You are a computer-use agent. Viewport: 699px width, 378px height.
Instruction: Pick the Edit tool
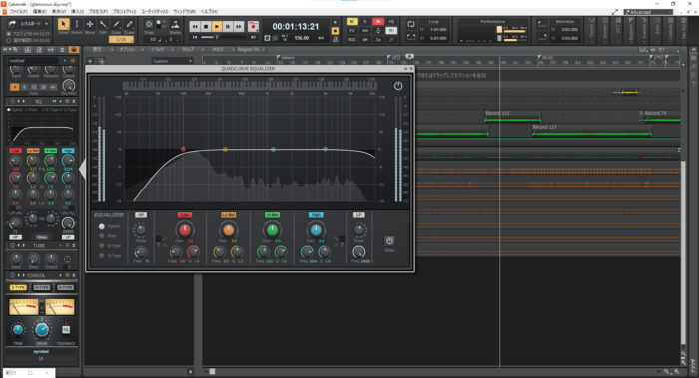(x=103, y=24)
